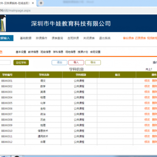Open the 排课操作 menu
This screenshot has height=157, width=157.
tap(42, 38)
